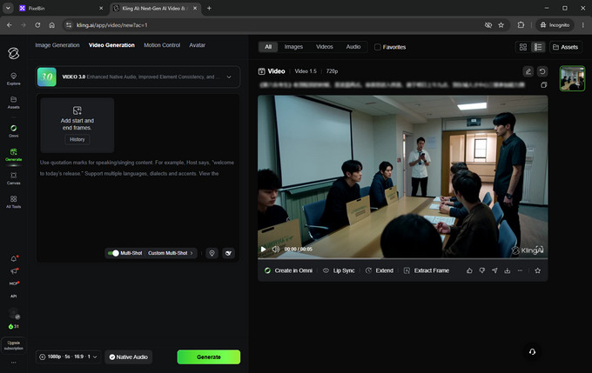Viewport: 592px width, 373px height.
Task: Click Upgrade subscription in the sidebar
Action: (x=14, y=345)
